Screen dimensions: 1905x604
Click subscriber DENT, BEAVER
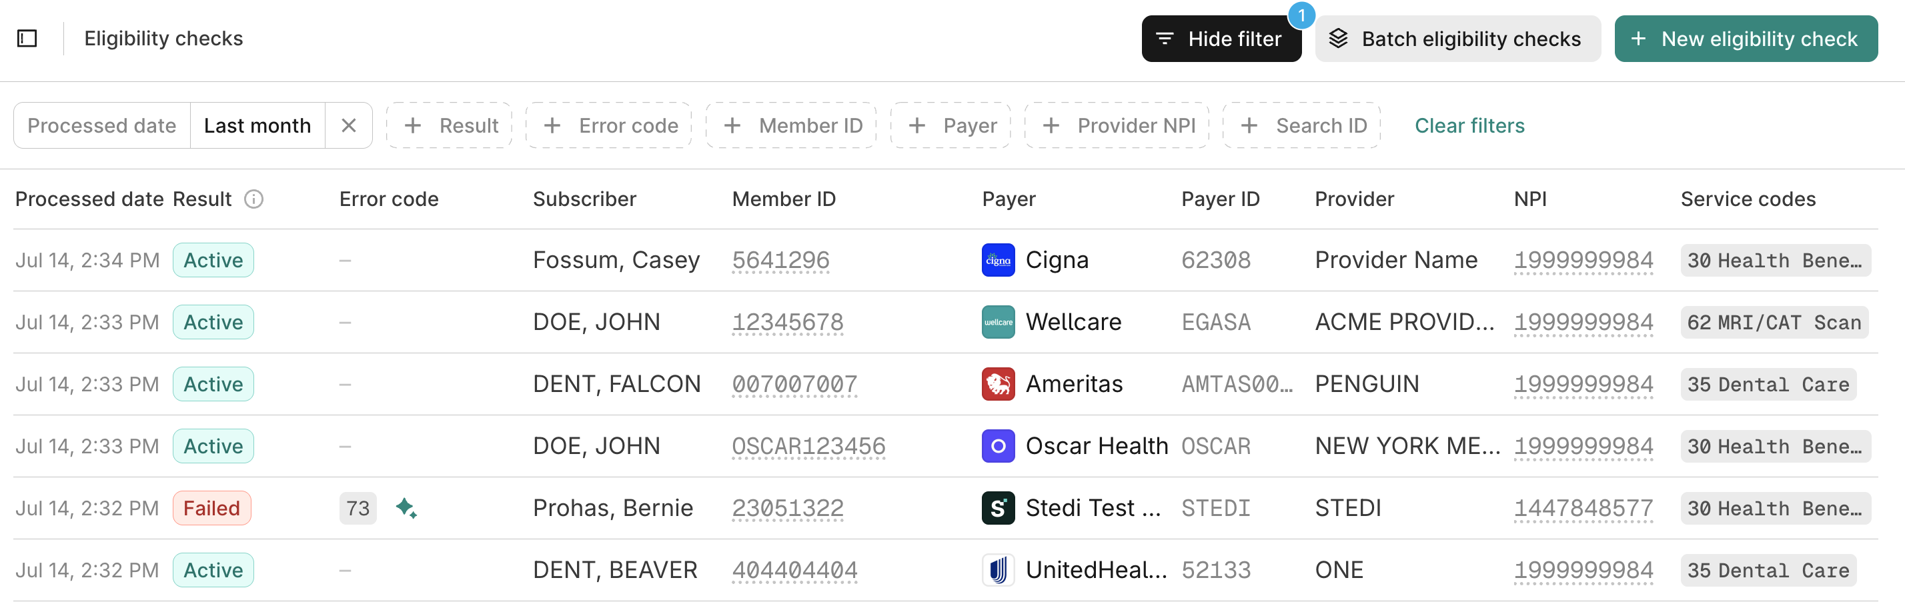point(615,570)
